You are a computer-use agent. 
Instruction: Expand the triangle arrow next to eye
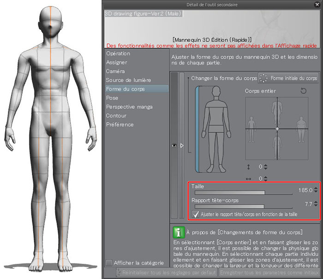pyautogui.click(x=182, y=146)
